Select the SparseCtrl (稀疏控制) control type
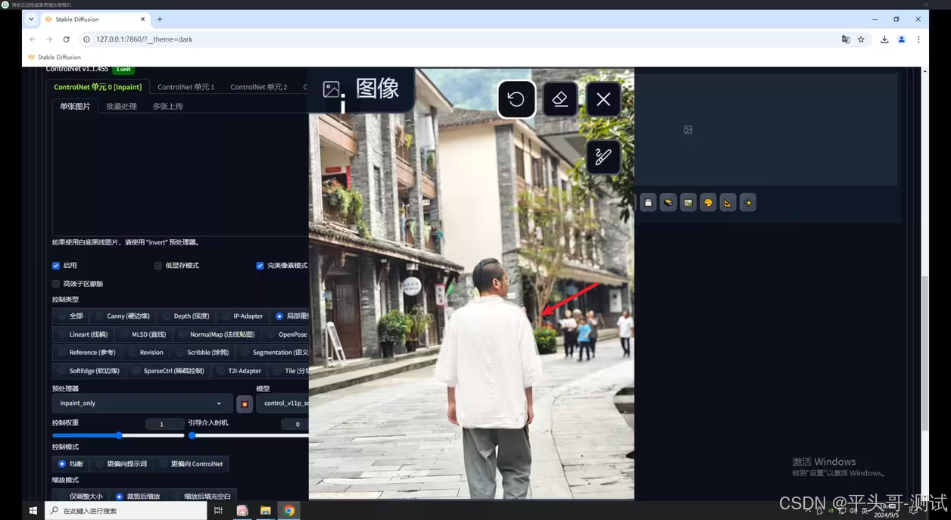951x520 pixels. tap(168, 371)
